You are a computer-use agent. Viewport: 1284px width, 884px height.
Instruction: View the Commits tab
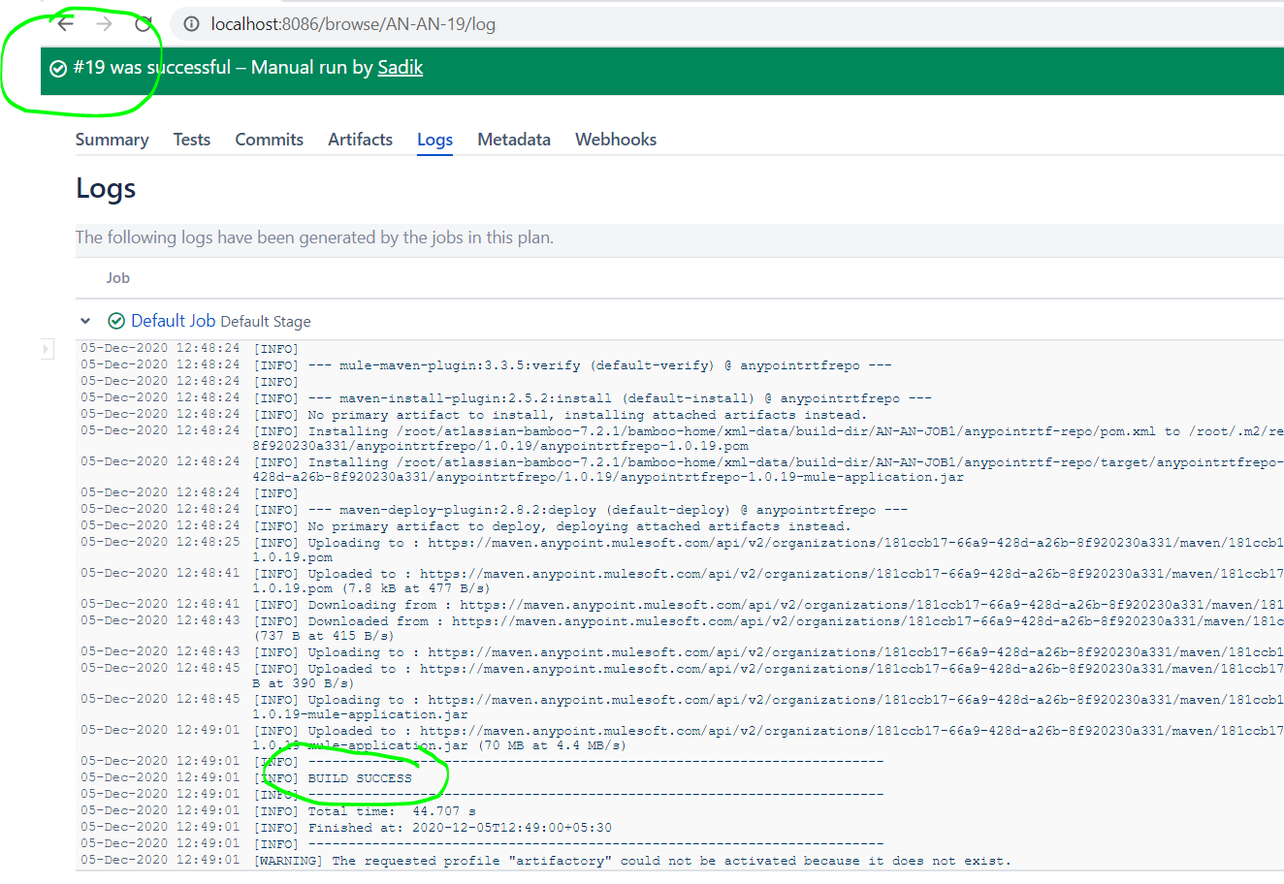click(x=270, y=140)
